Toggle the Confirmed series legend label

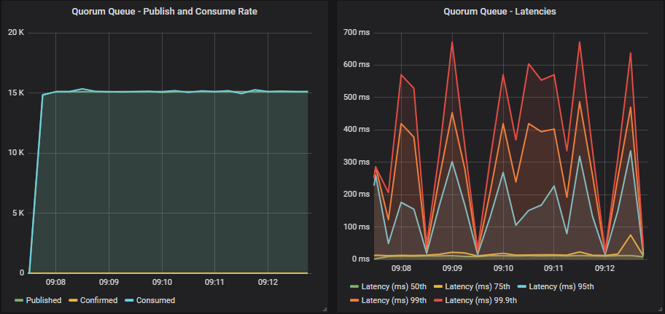98,300
